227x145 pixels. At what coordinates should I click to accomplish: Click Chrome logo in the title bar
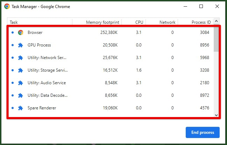coord(7,7)
